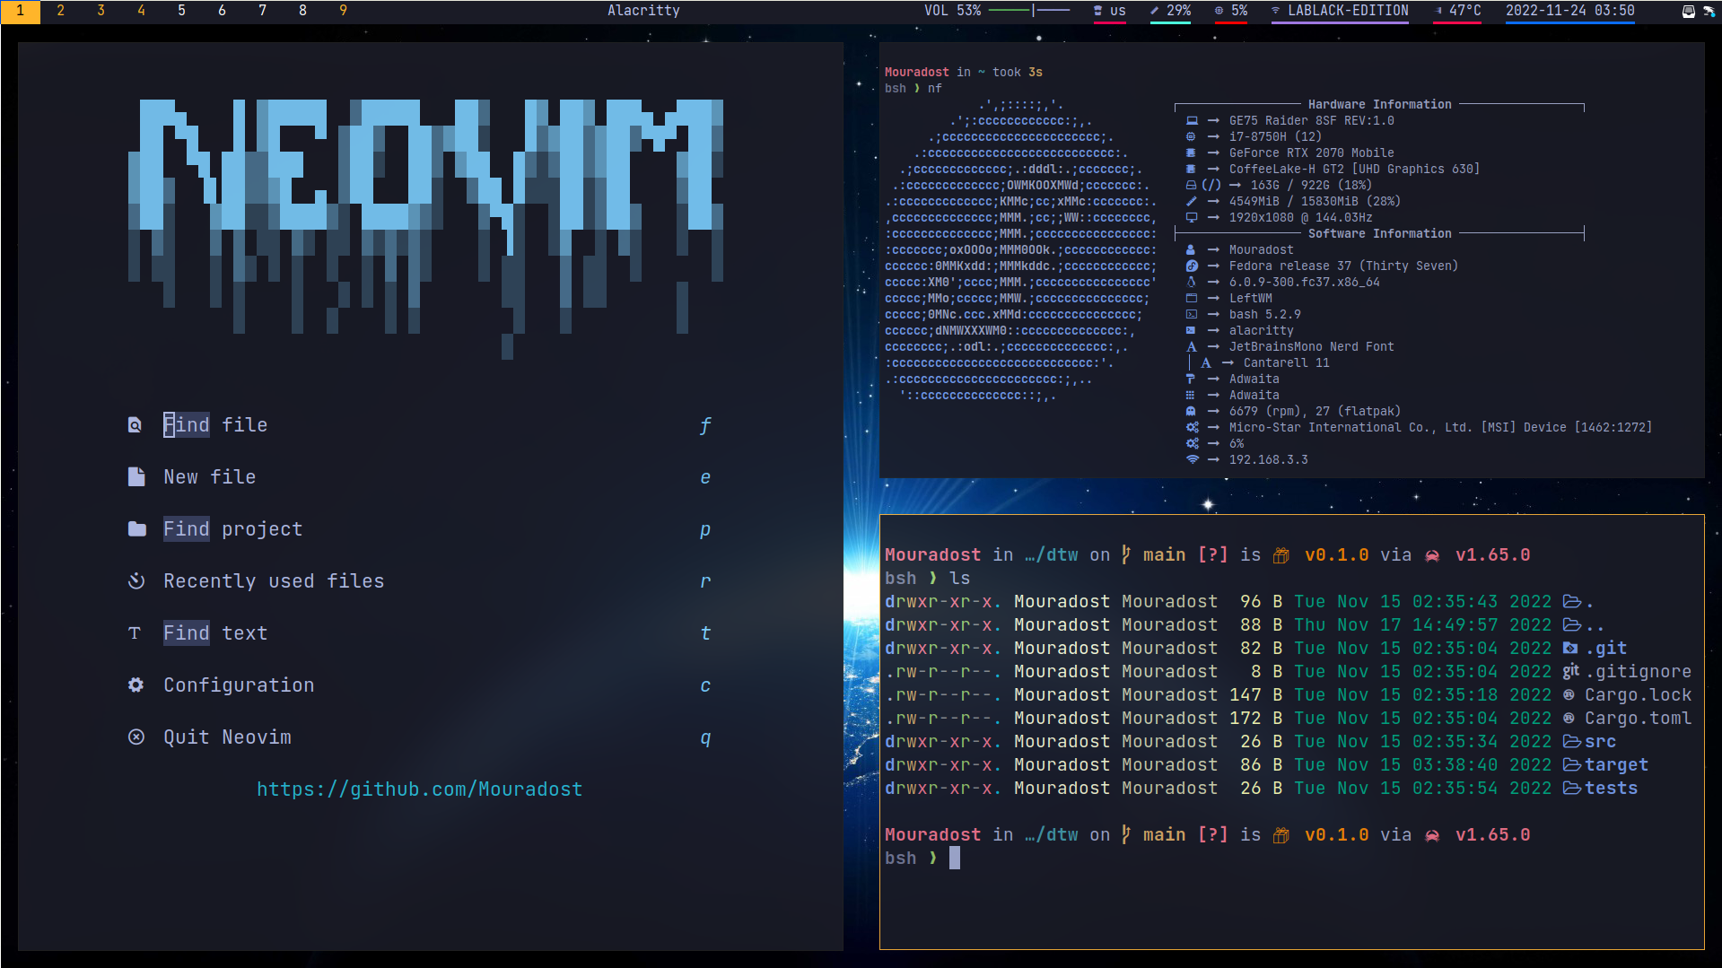Click the Quit Neovim circled-x icon
The height and width of the screenshot is (968, 1722).
click(136, 737)
